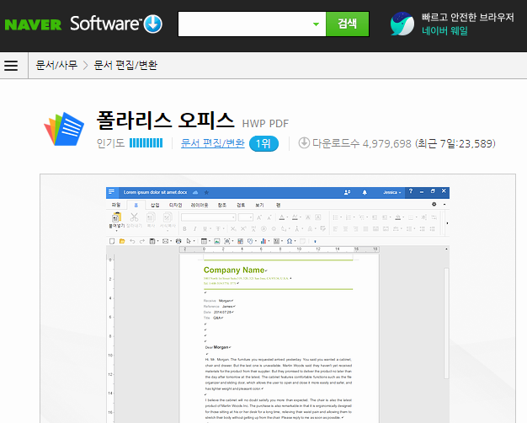The height and width of the screenshot is (423, 527).
Task: Click the NAVER logo
Action: pyautogui.click(x=33, y=24)
